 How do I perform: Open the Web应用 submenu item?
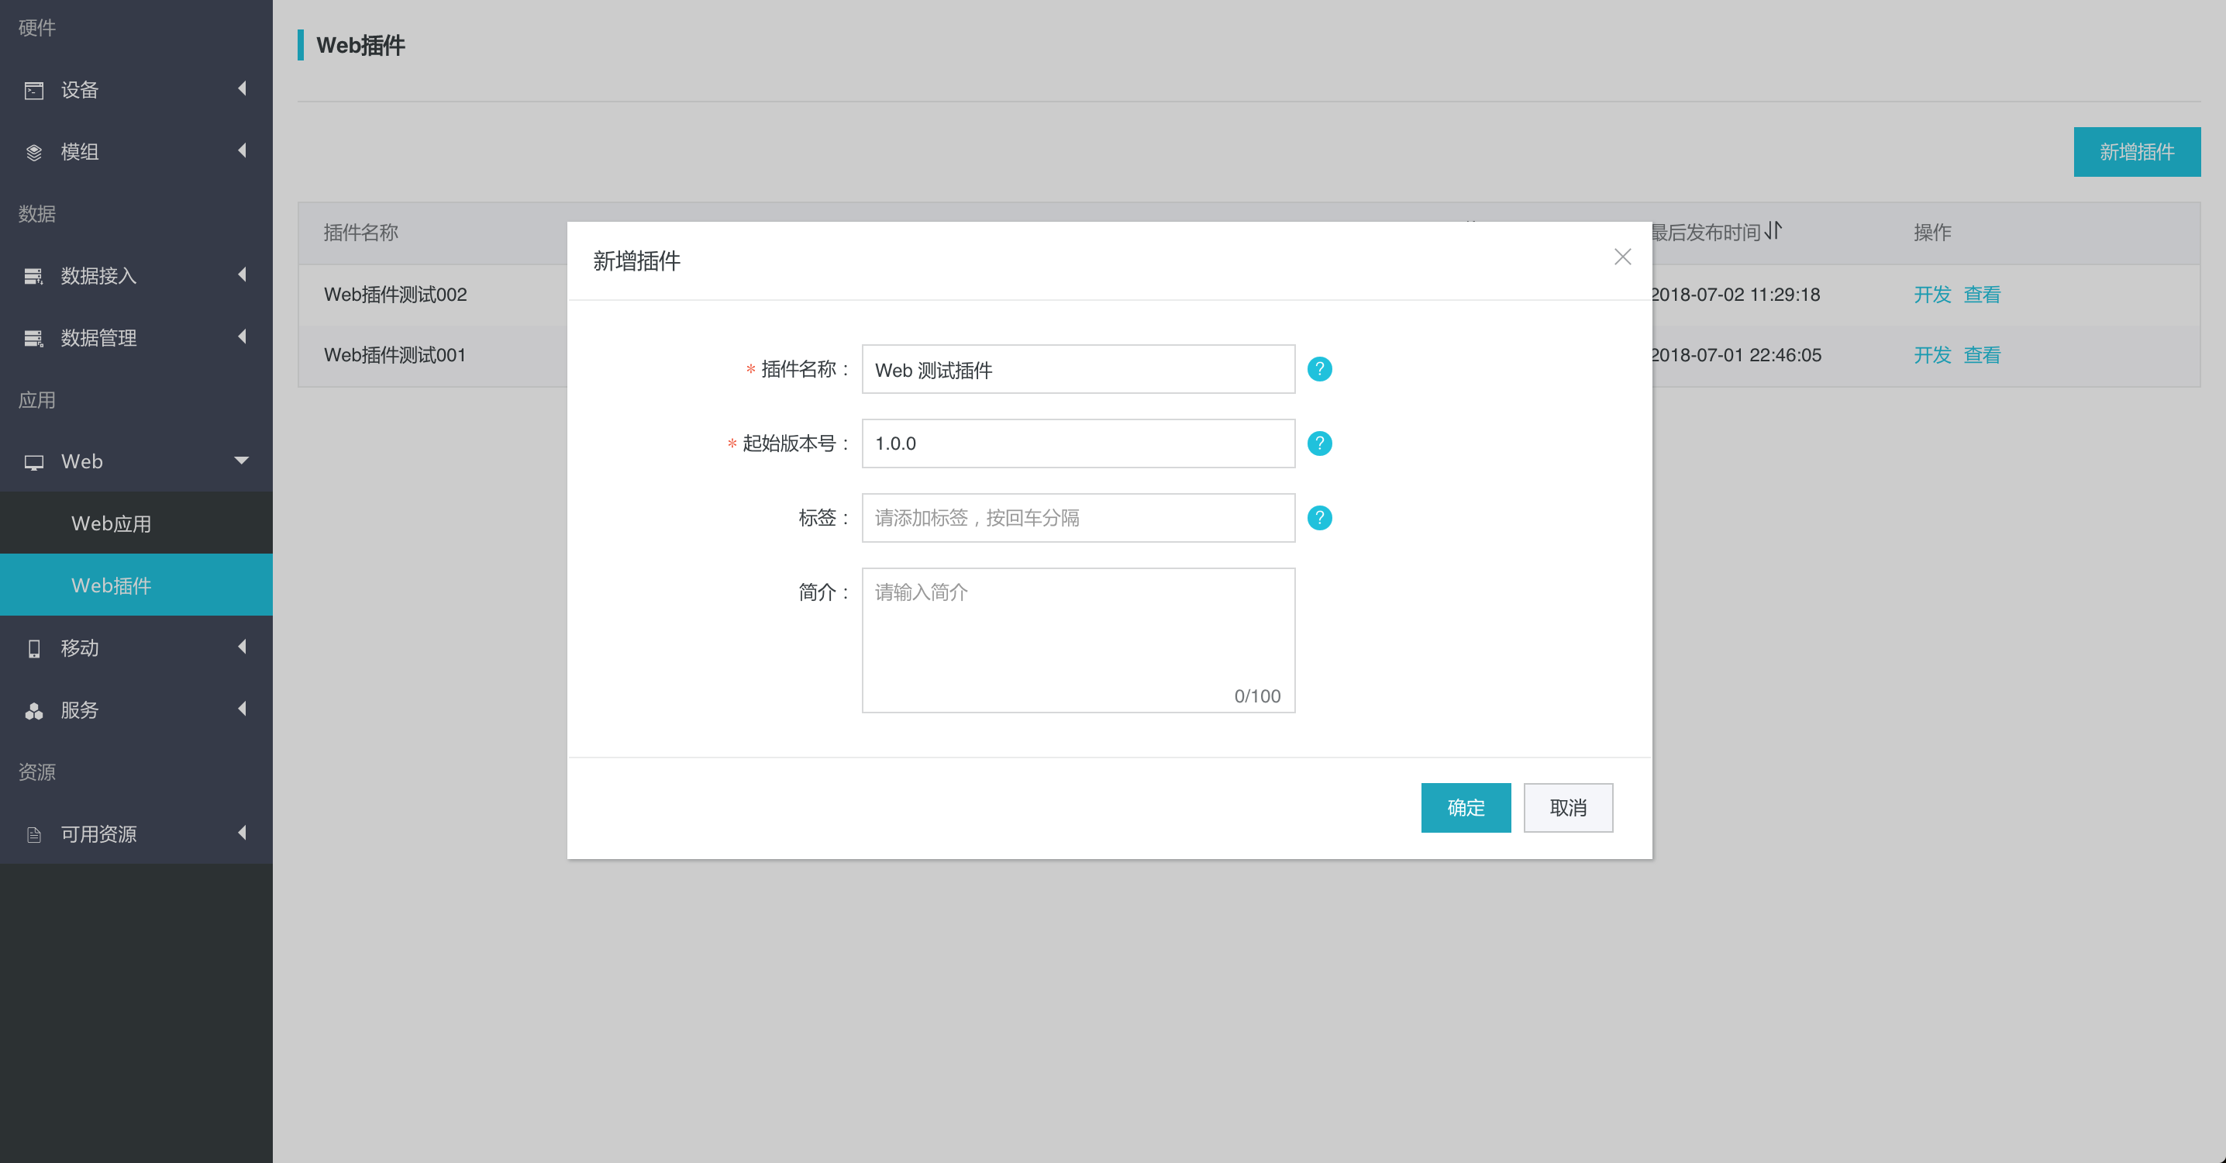coord(136,523)
